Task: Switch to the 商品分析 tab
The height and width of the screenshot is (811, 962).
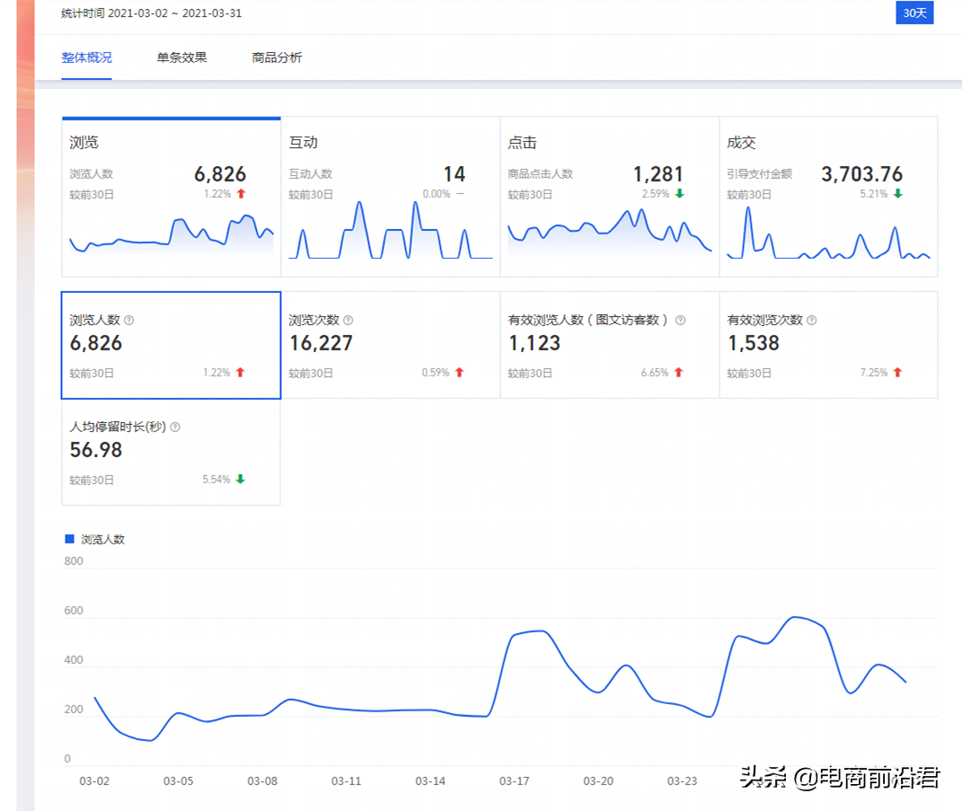Action: [x=276, y=57]
